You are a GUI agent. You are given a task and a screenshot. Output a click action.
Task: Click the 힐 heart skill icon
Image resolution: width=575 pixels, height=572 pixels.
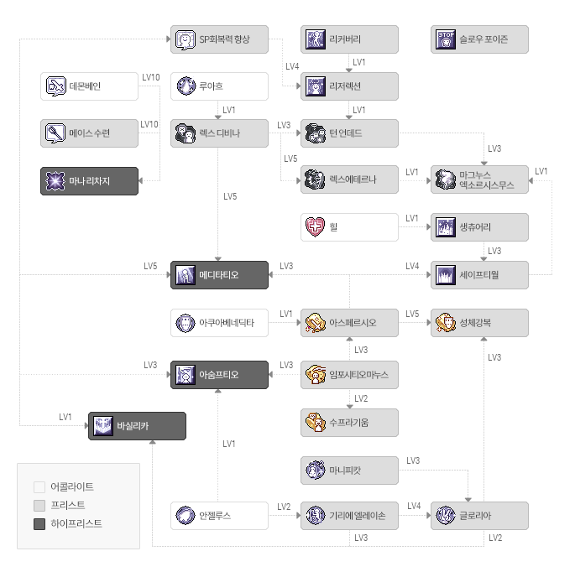tap(315, 226)
